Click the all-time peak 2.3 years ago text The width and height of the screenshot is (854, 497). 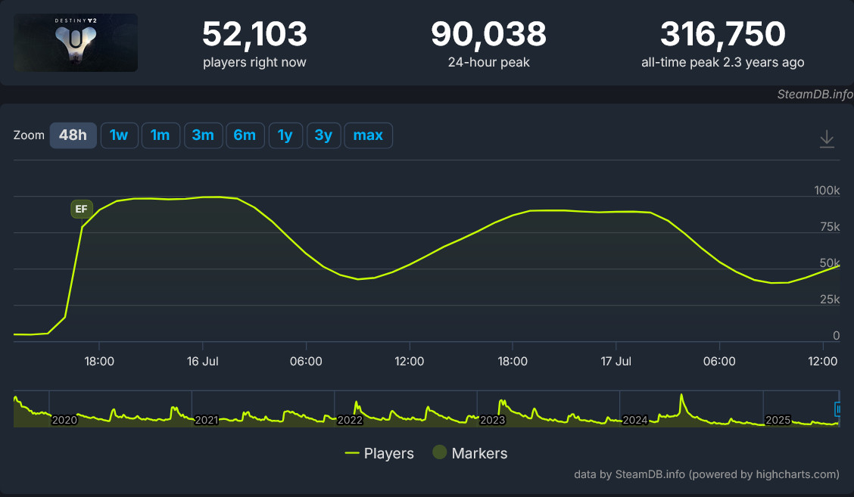[x=723, y=63]
